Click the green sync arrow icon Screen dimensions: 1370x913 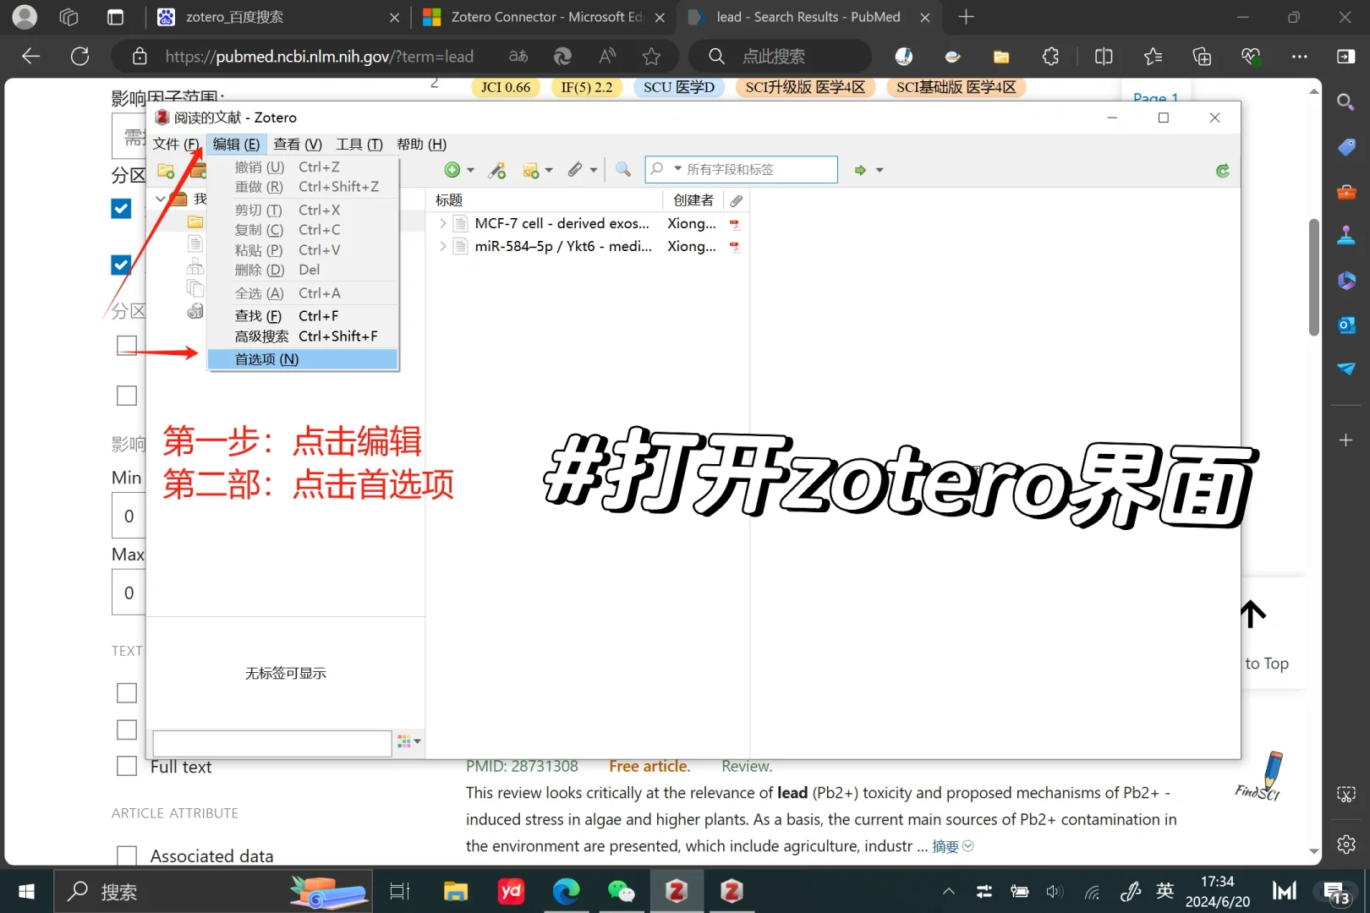[1222, 170]
